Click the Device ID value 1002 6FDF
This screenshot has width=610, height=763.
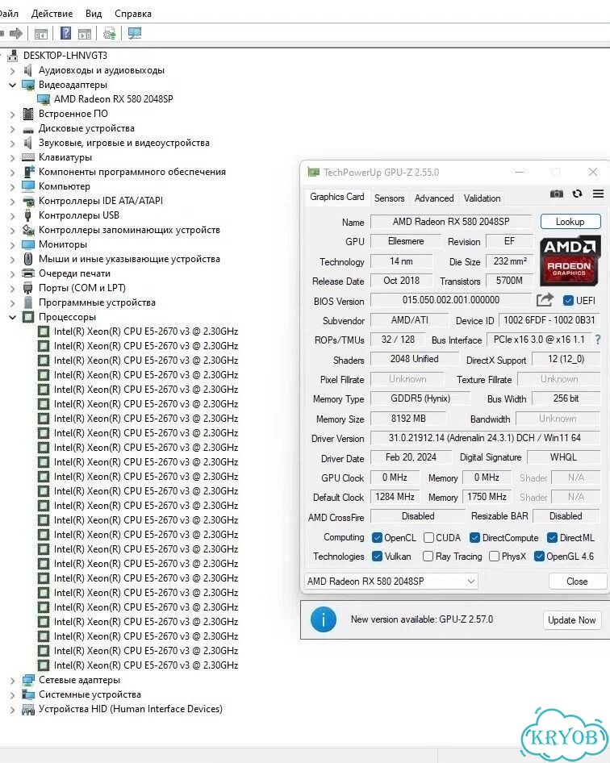549,320
